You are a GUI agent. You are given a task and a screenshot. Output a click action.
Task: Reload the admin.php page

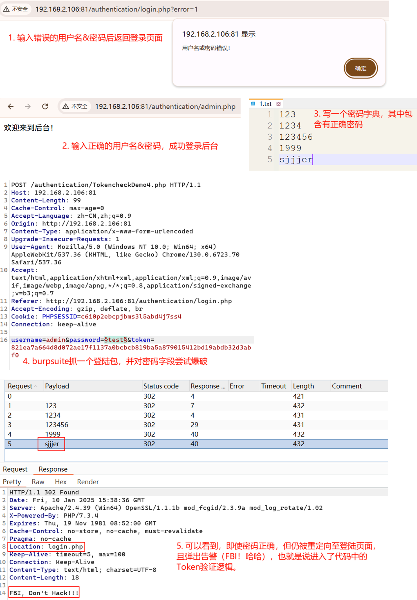coord(45,106)
